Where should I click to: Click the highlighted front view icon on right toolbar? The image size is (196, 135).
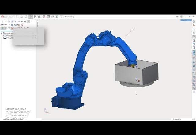click(194, 36)
